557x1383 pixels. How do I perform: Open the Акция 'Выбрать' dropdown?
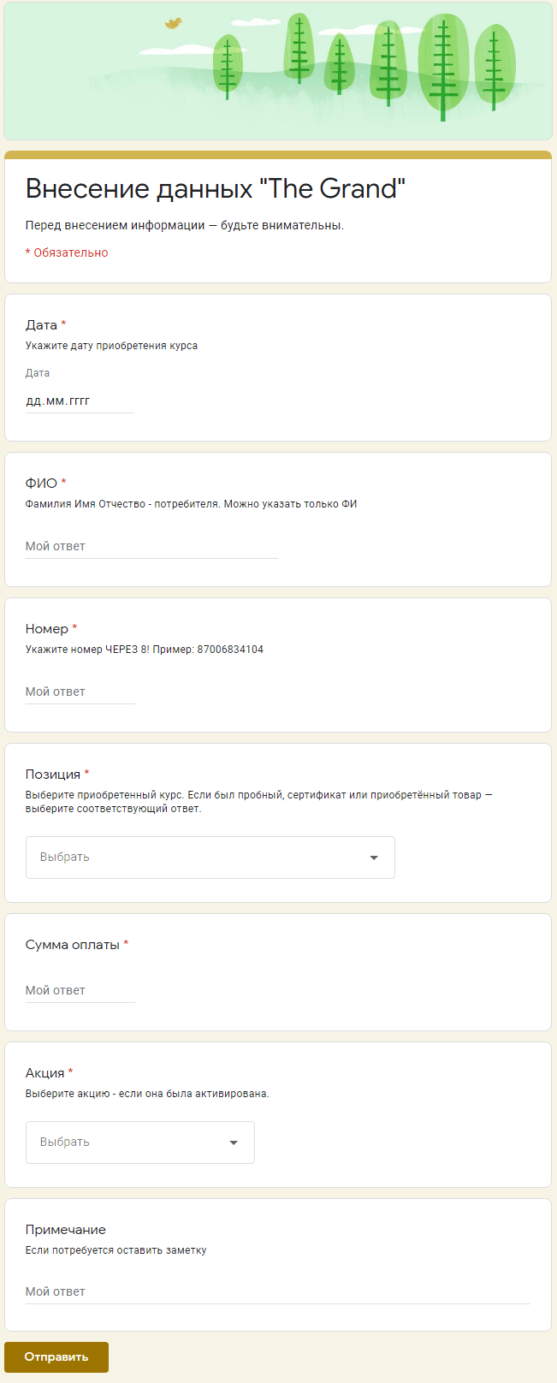(x=140, y=1143)
